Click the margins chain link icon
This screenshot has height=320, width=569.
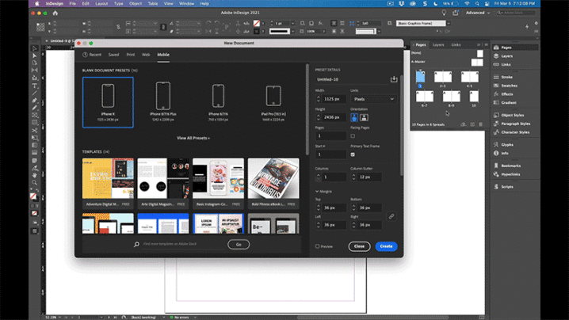point(391,216)
